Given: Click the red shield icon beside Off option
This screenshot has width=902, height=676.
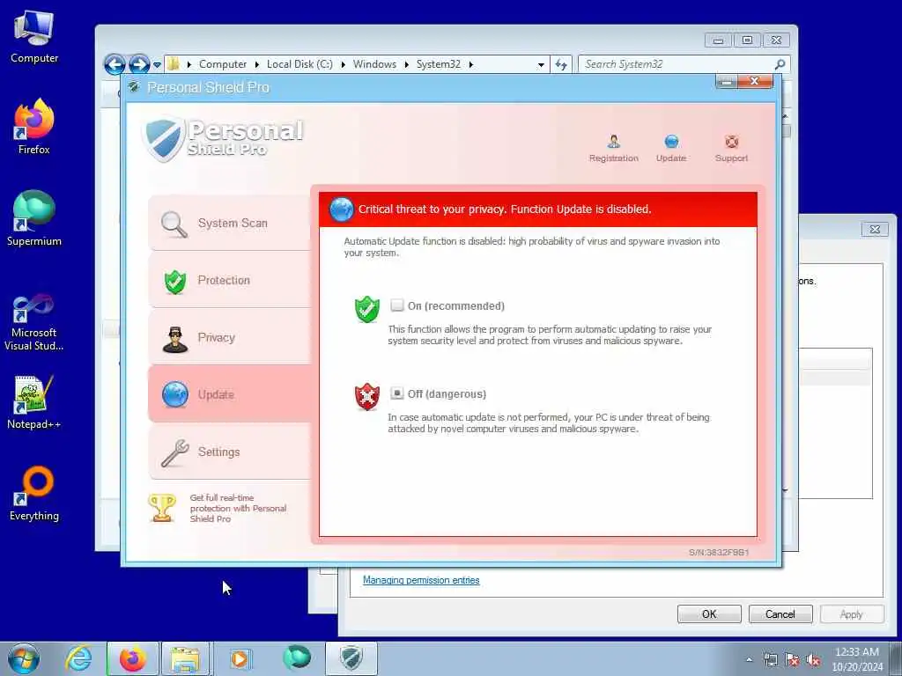Looking at the screenshot, I should (367, 397).
